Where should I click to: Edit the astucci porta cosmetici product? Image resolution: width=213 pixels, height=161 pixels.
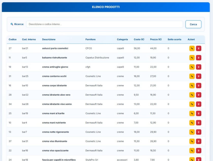coord(192,48)
